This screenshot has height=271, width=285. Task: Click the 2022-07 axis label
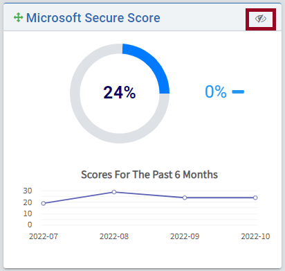click(x=44, y=236)
